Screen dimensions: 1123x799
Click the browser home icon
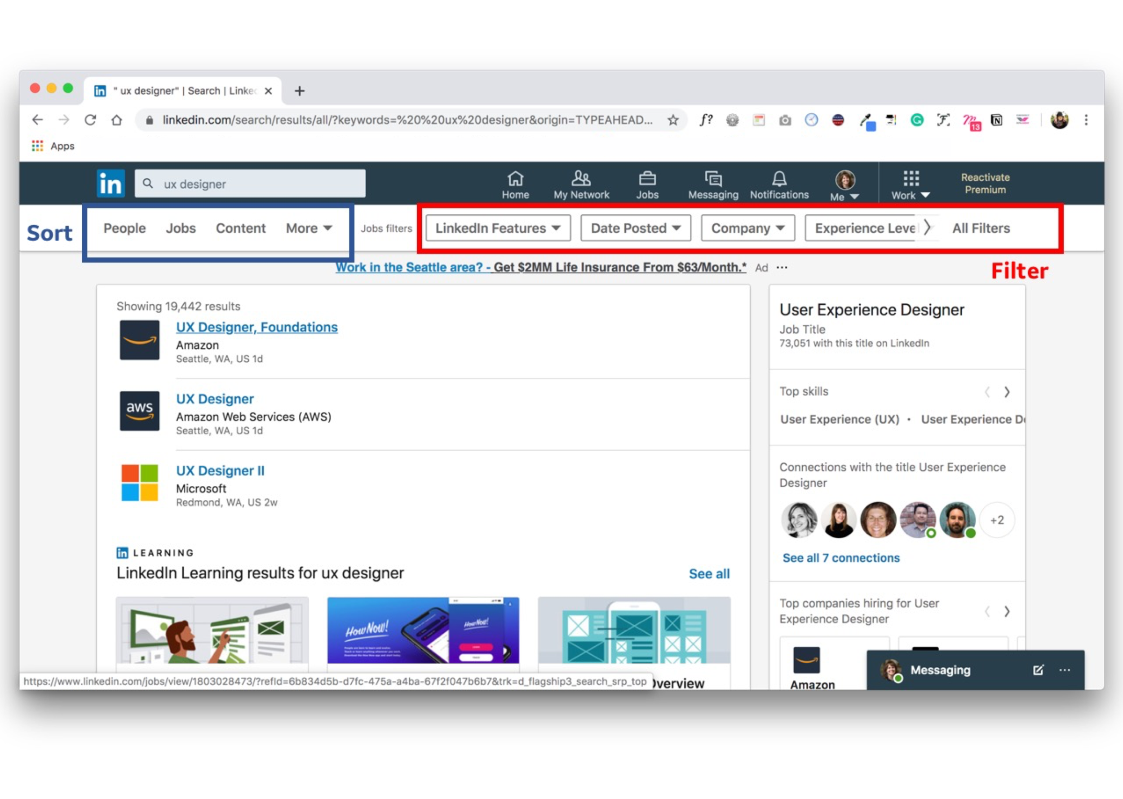pyautogui.click(x=116, y=120)
